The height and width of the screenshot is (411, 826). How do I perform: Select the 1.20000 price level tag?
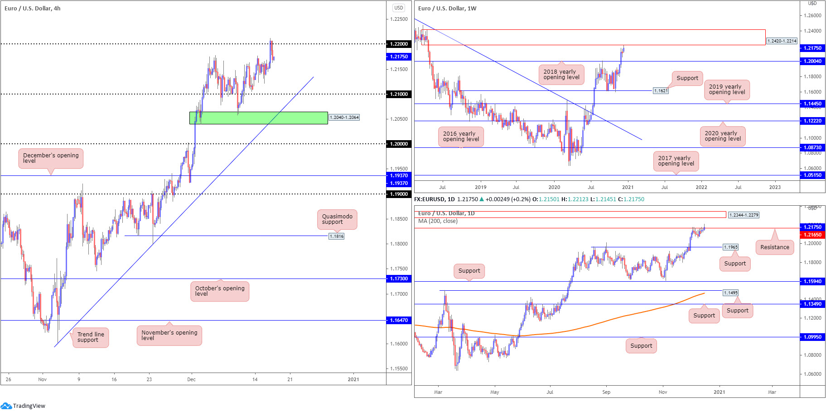(399, 144)
